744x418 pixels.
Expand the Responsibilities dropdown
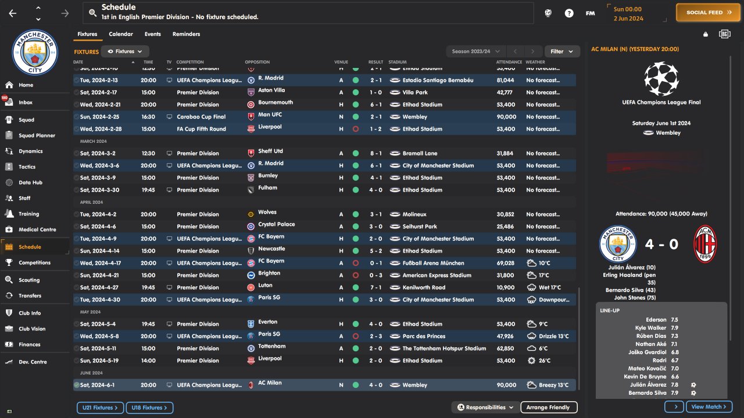tap(485, 408)
